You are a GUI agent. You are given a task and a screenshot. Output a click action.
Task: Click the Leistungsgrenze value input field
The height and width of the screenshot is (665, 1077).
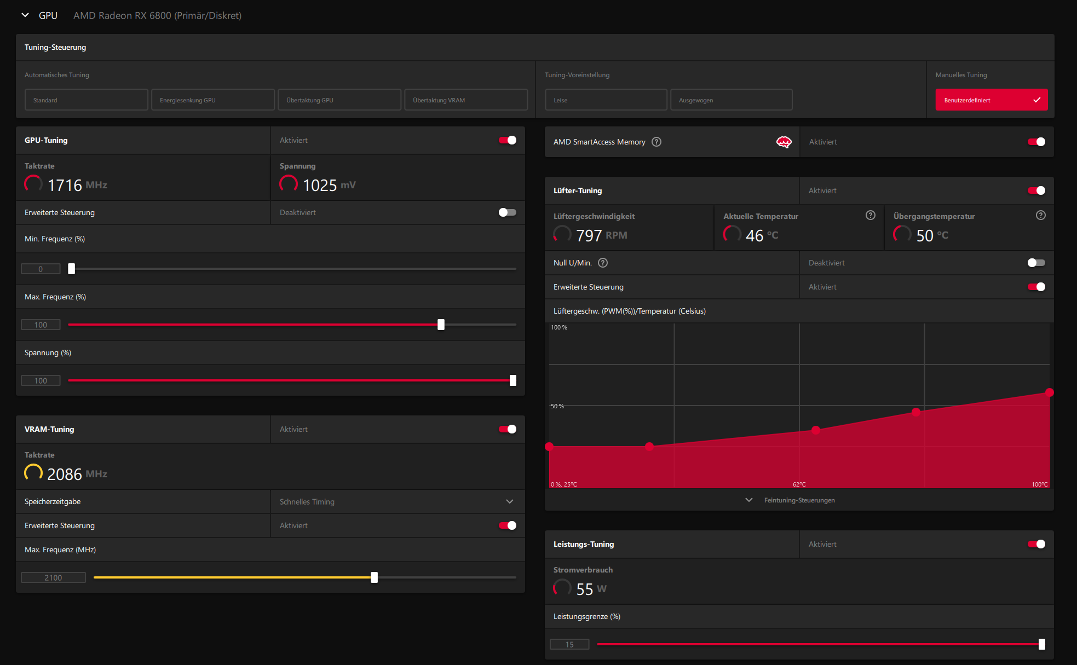point(569,644)
